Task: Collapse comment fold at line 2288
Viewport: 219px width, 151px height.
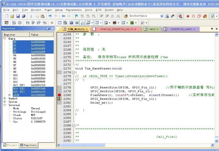Action: [x=73, y=125]
